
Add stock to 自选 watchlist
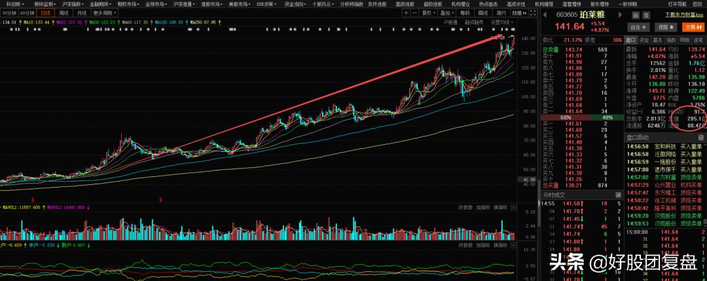(x=638, y=27)
